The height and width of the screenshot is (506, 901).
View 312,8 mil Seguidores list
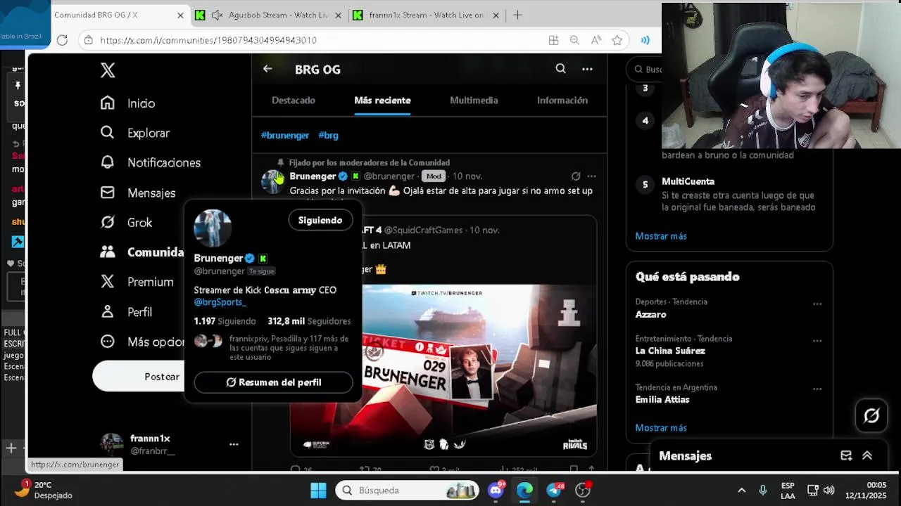pos(309,321)
